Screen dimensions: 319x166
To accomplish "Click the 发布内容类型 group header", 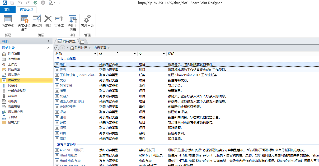I will [67, 145].
